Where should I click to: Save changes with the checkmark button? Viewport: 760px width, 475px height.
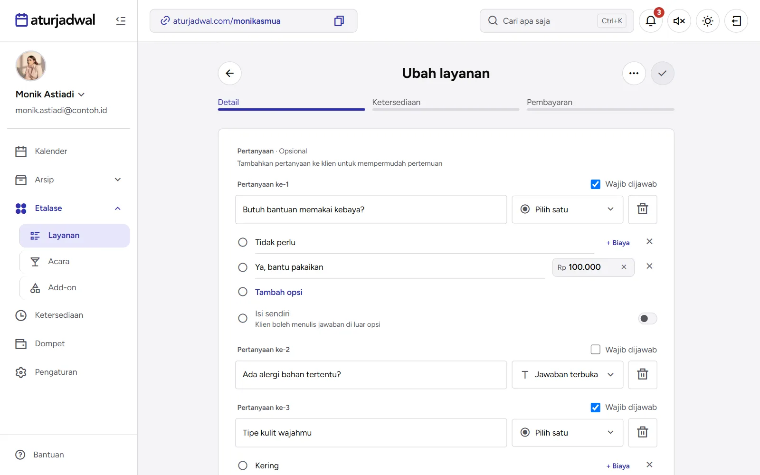click(x=663, y=73)
